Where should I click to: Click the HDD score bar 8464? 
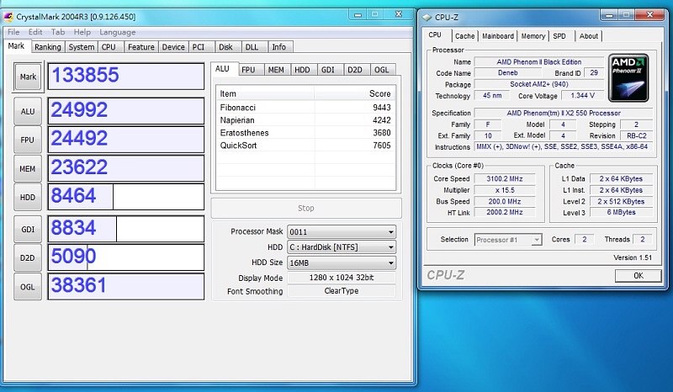pos(125,197)
